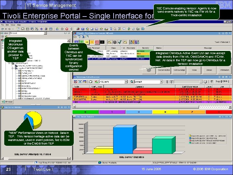Click the Summary column header in Active Event List
233x175 pixels.
(139, 87)
